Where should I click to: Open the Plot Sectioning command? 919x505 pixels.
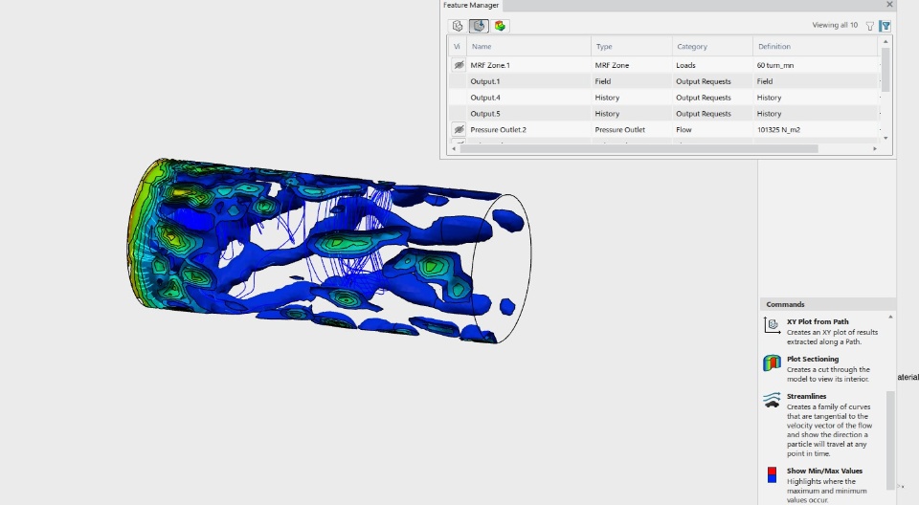tap(813, 359)
